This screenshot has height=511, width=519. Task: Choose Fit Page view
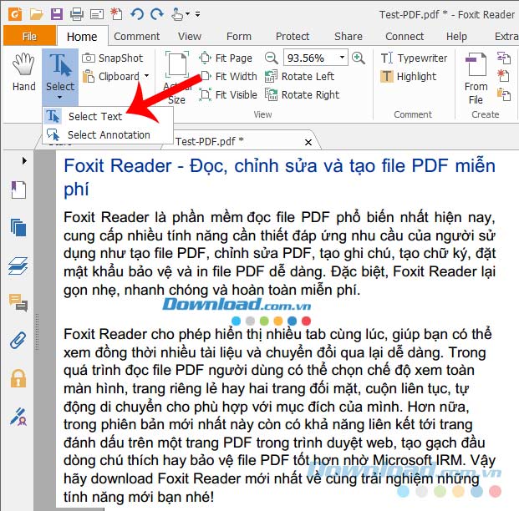pos(226,58)
